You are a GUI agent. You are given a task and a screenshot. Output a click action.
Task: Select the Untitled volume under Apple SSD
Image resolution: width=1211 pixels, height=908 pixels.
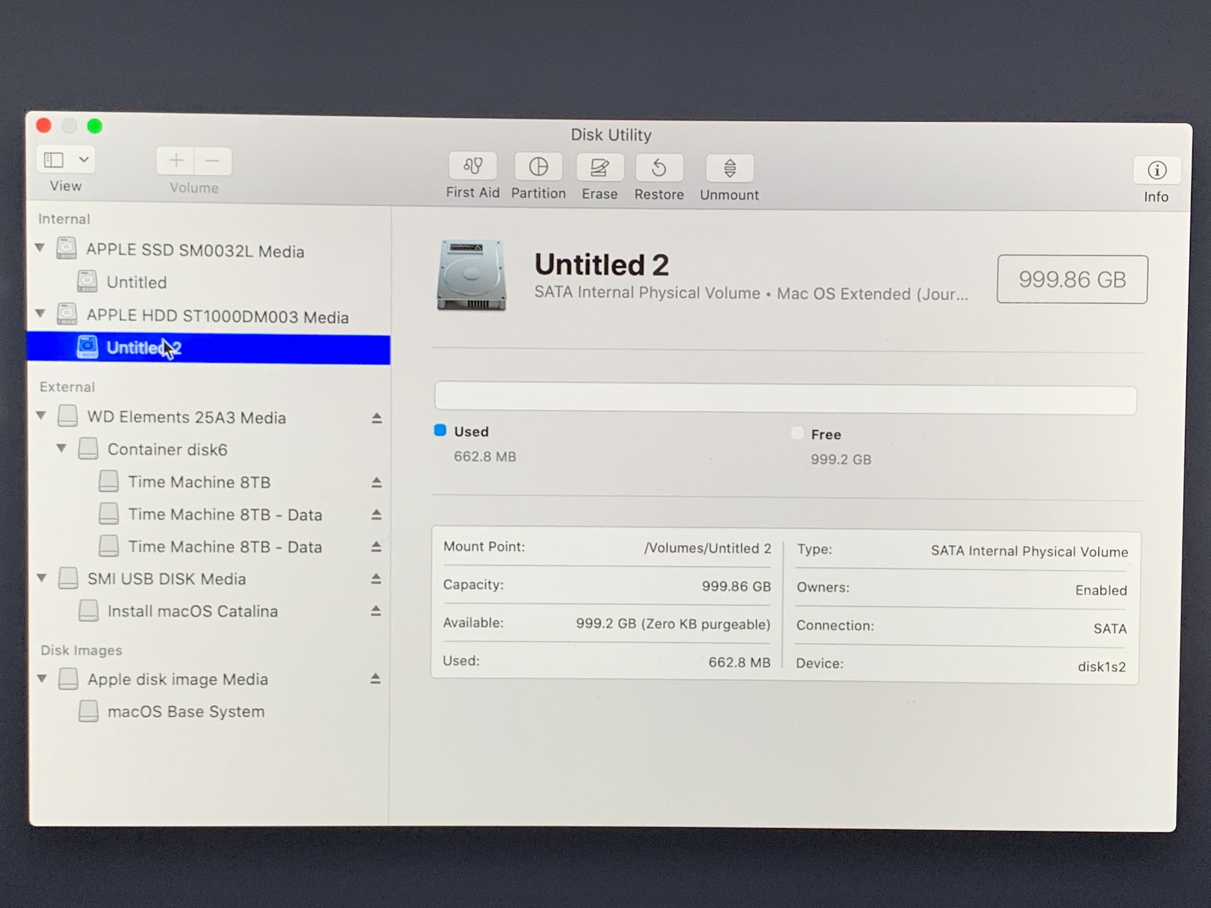pyautogui.click(x=136, y=282)
